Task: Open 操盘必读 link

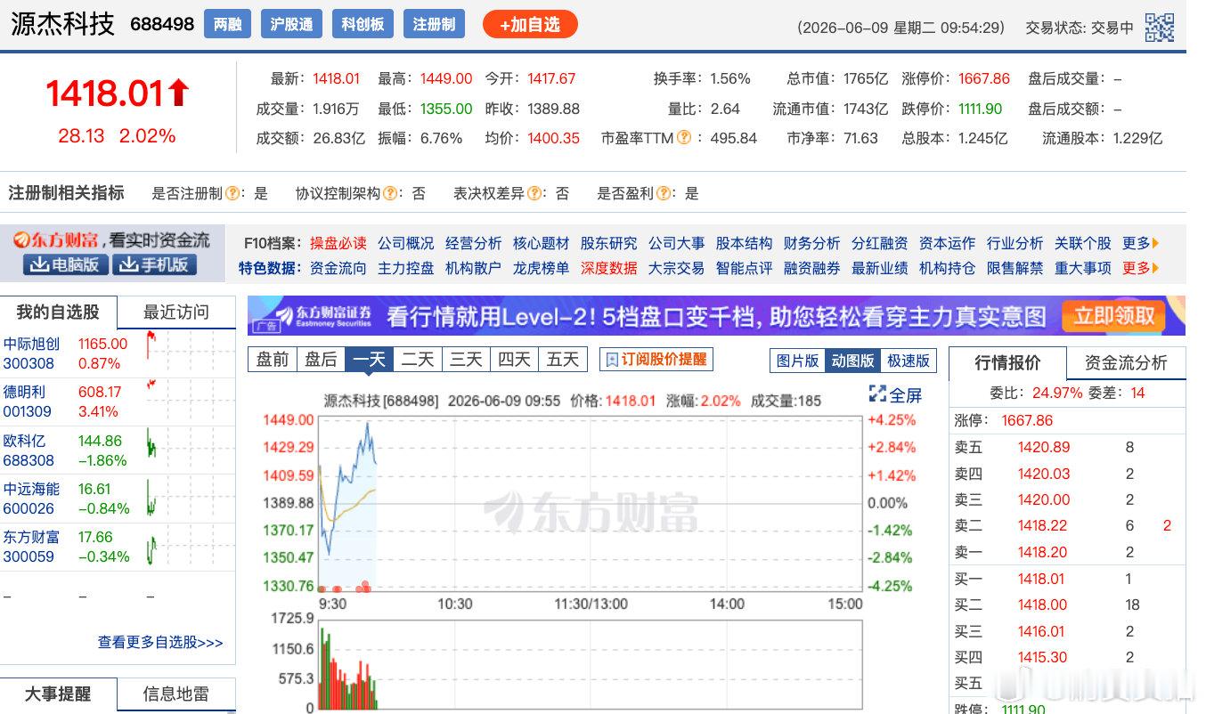Action: (x=338, y=243)
